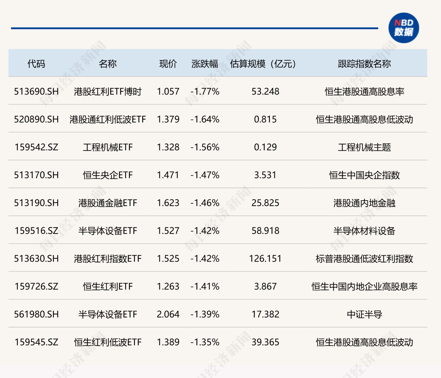Click the price value 2.064
The width and height of the screenshot is (441, 378).
coord(168,315)
